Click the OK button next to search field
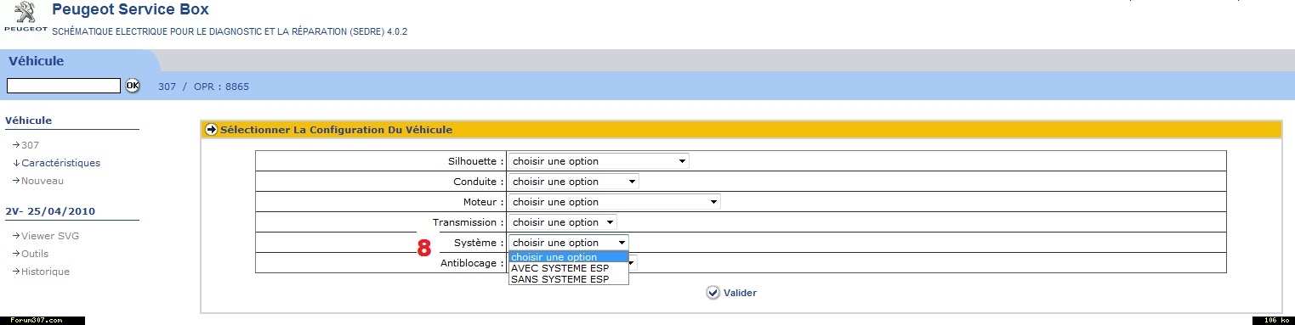This screenshot has height=325, width=1295. [133, 85]
